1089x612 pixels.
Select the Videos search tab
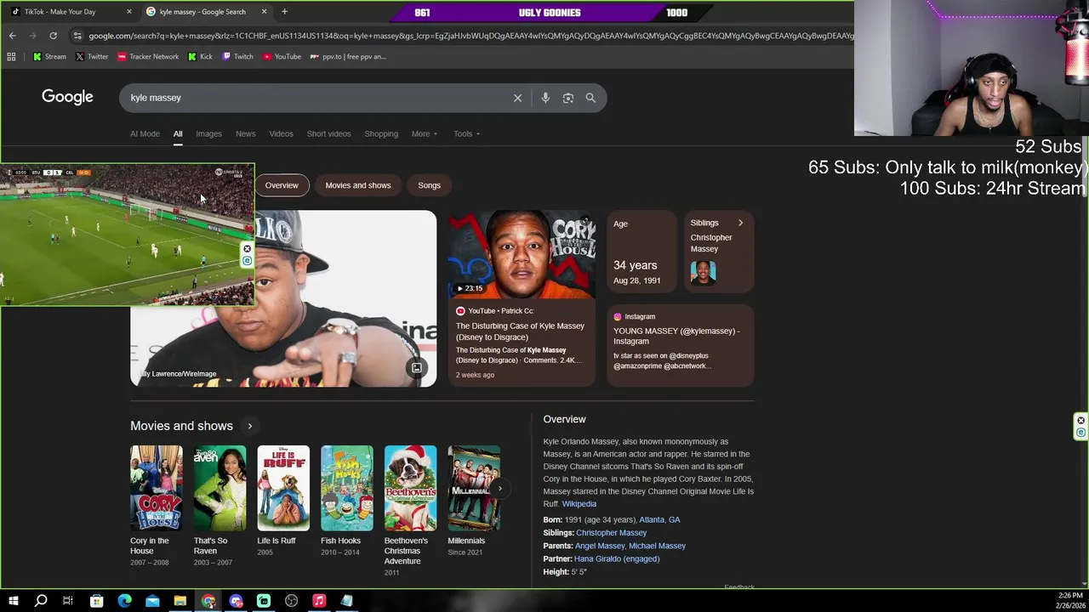pos(281,133)
